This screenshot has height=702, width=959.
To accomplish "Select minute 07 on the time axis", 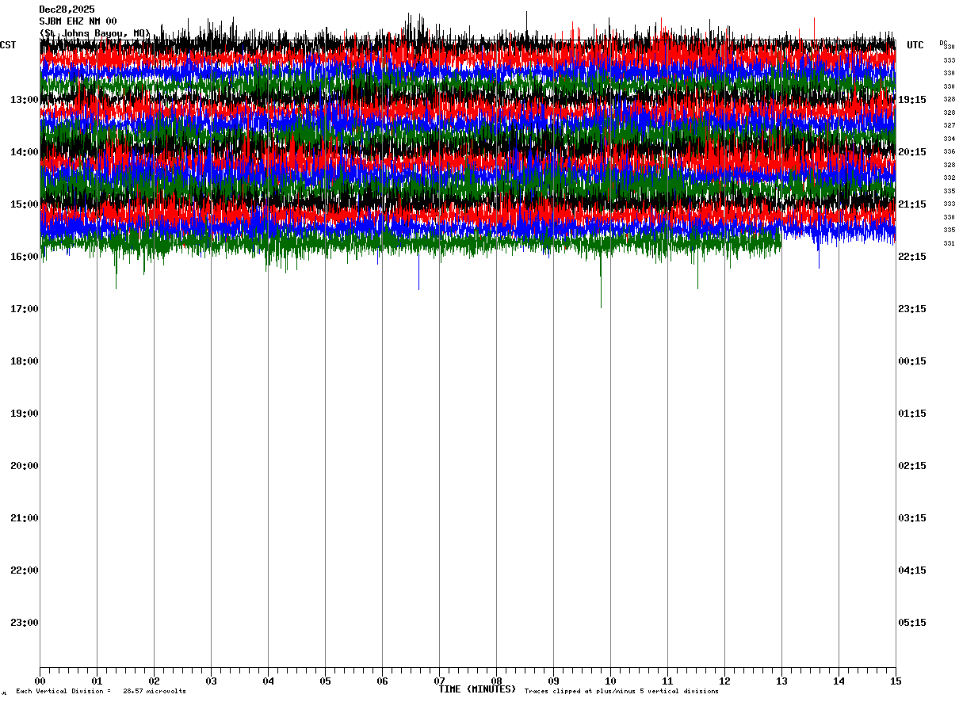I will pyautogui.click(x=439, y=681).
